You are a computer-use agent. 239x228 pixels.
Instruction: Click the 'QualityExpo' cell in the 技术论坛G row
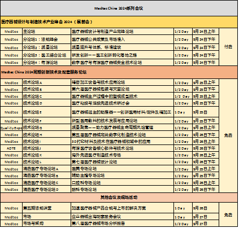(x=11, y=128)
